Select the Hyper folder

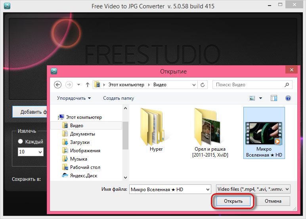(x=156, y=130)
